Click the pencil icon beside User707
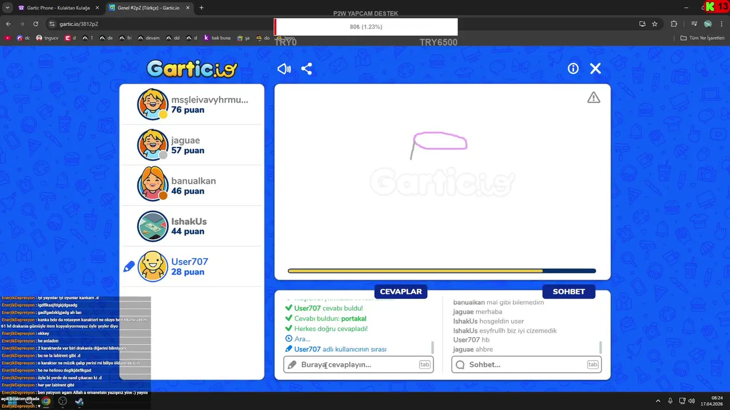This screenshot has width=730, height=410. (x=129, y=266)
